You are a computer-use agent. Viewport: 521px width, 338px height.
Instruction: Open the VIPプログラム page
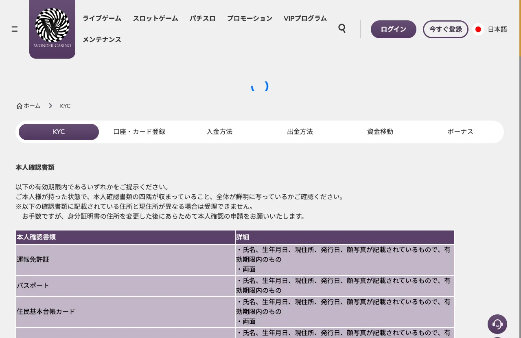(305, 18)
